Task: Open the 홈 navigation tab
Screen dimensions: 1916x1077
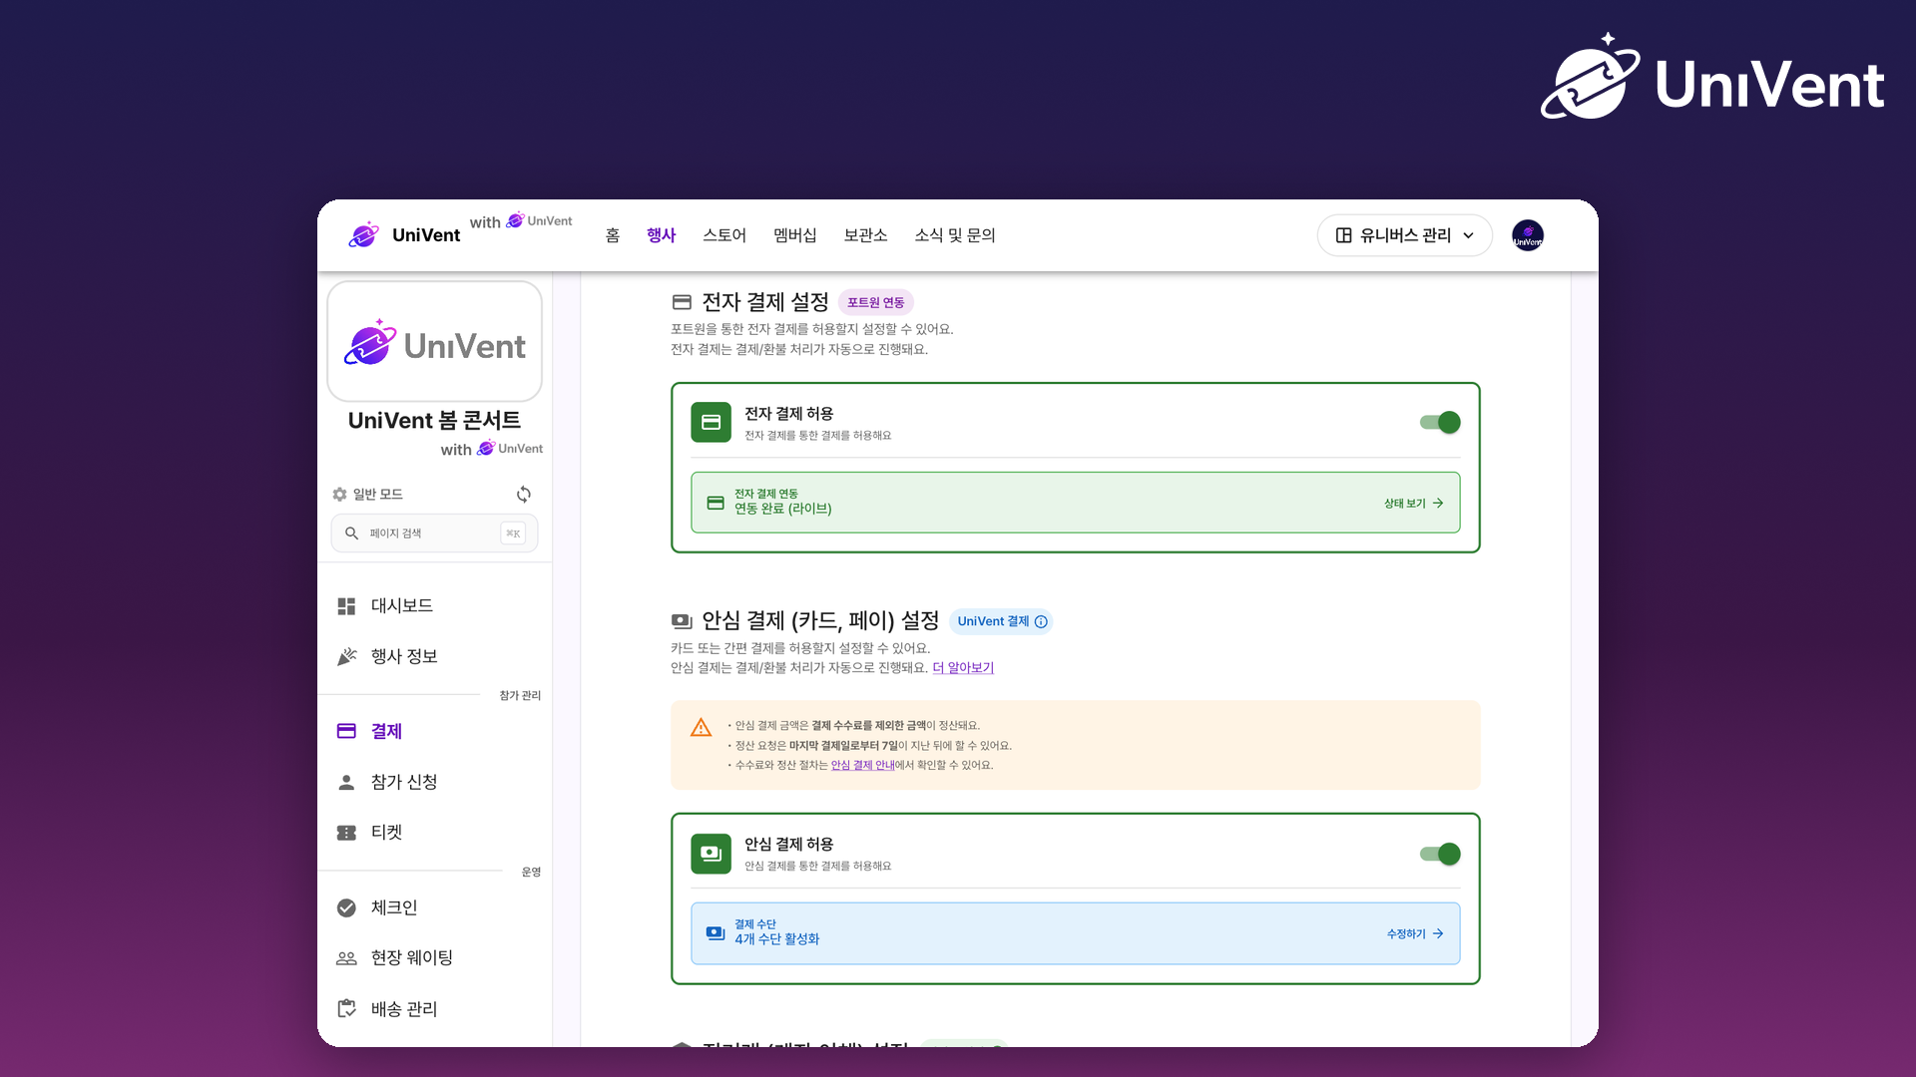Action: [x=613, y=235]
